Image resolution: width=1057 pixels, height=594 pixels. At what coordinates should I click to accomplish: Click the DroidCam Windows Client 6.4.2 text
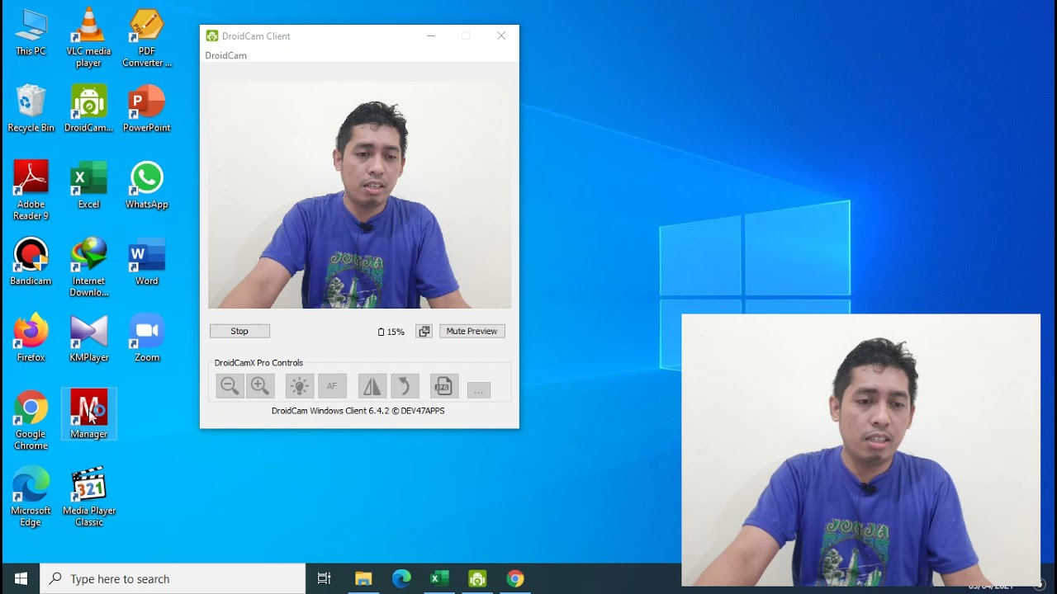358,411
